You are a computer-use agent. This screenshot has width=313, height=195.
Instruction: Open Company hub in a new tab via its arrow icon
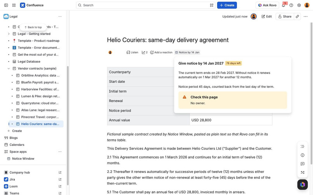point(60,173)
